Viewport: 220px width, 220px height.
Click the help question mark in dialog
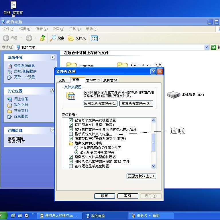point(153,71)
